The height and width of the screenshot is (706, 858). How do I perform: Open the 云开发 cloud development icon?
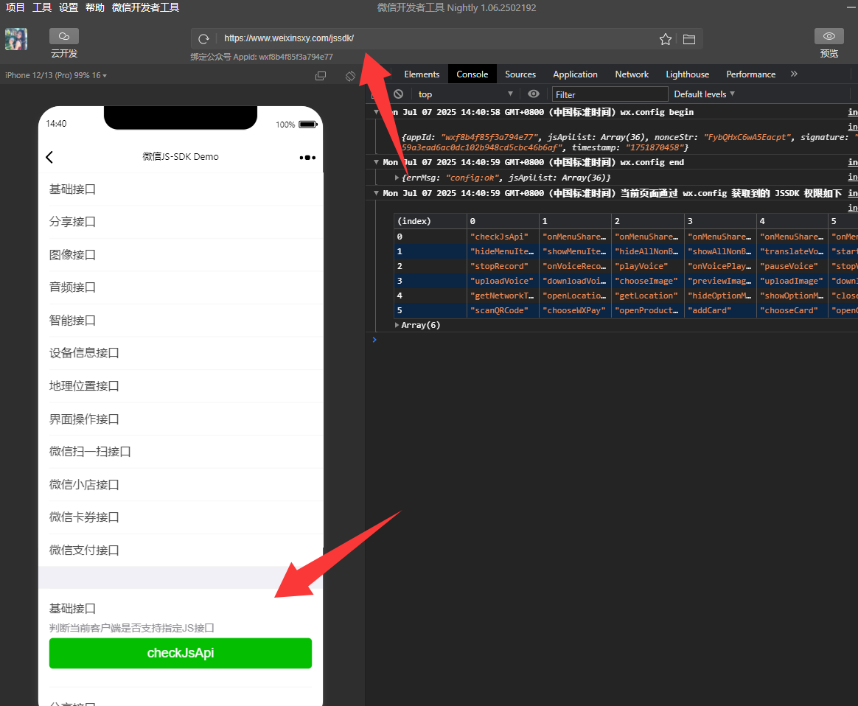(64, 36)
